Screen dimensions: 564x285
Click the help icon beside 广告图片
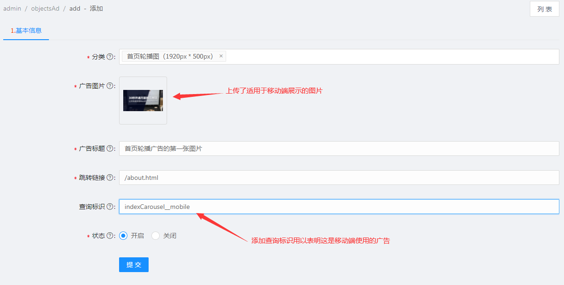tap(110, 86)
